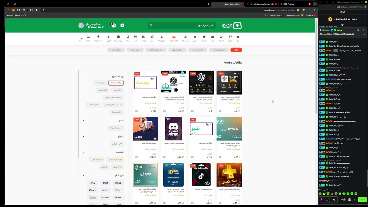Screen dimensions: 368x207
Task: Toggle 'الأقرب لموقعي' location filter
Action: (x=117, y=143)
